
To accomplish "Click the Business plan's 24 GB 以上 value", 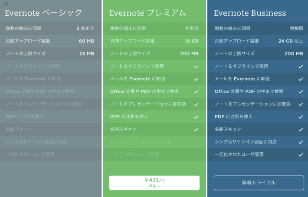I will [x=291, y=41].
